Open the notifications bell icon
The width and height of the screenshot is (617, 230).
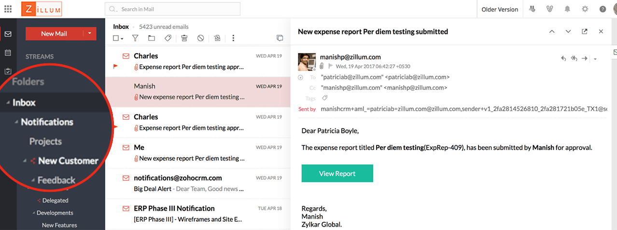pyautogui.click(x=568, y=9)
